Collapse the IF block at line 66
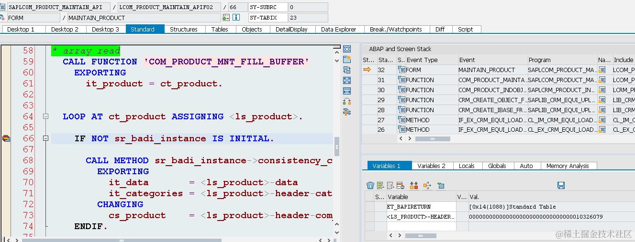Screen dimensions: 635x242 [46, 138]
